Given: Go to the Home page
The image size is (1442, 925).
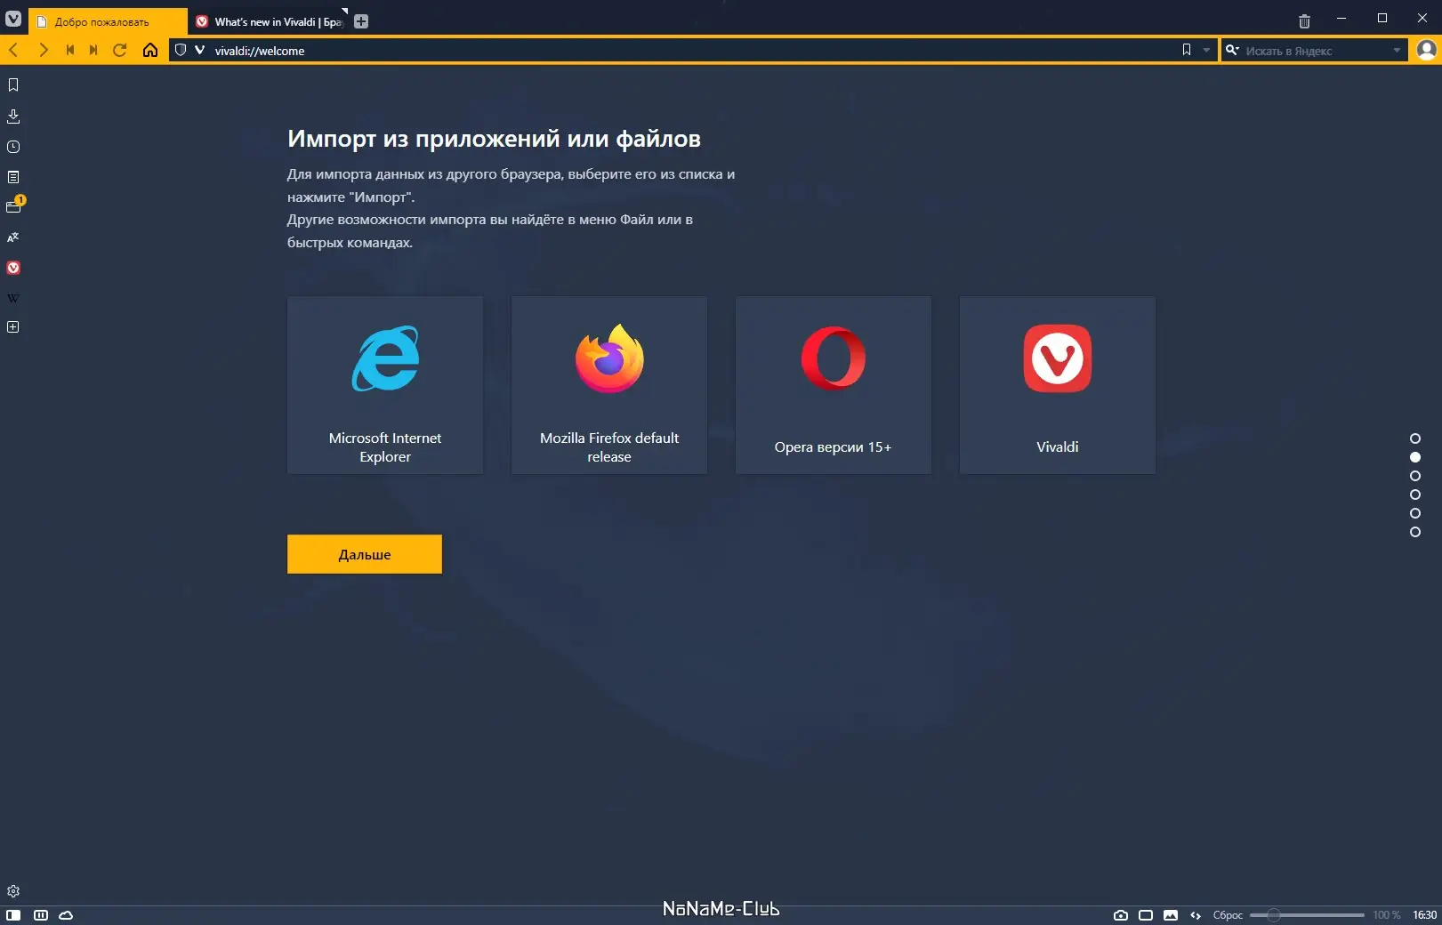Looking at the screenshot, I should point(150,50).
